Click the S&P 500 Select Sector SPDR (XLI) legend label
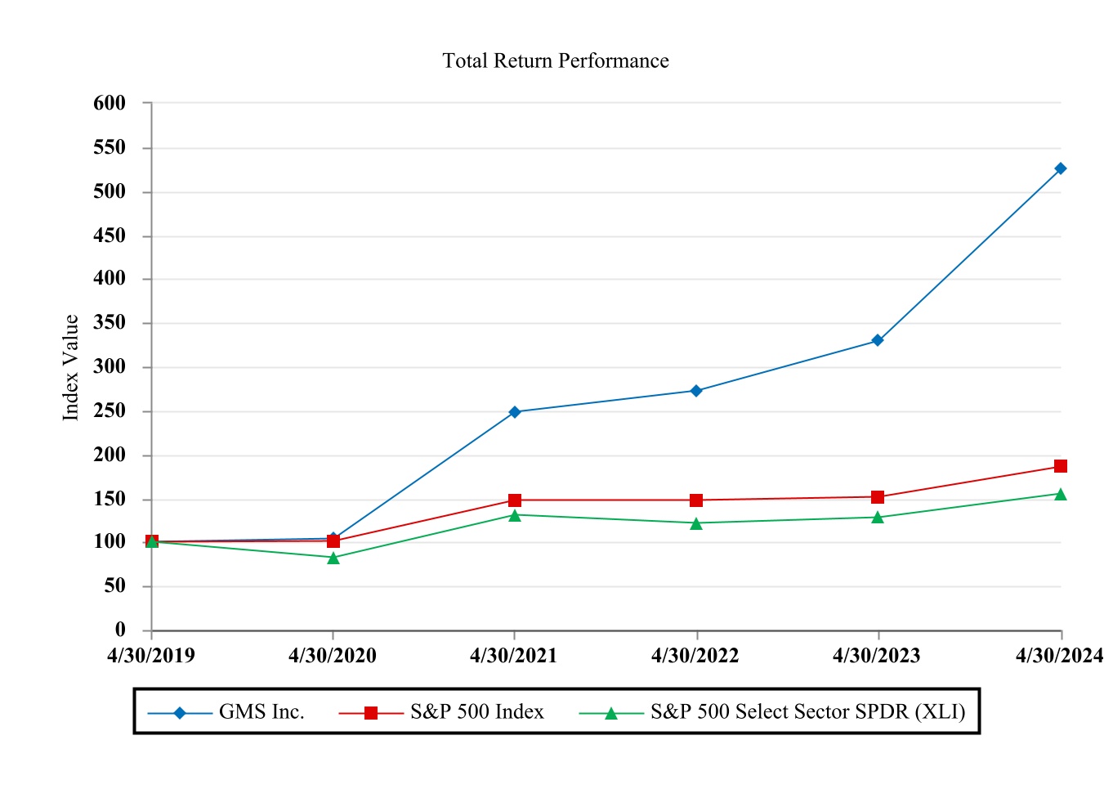The image size is (1113, 785). (807, 712)
